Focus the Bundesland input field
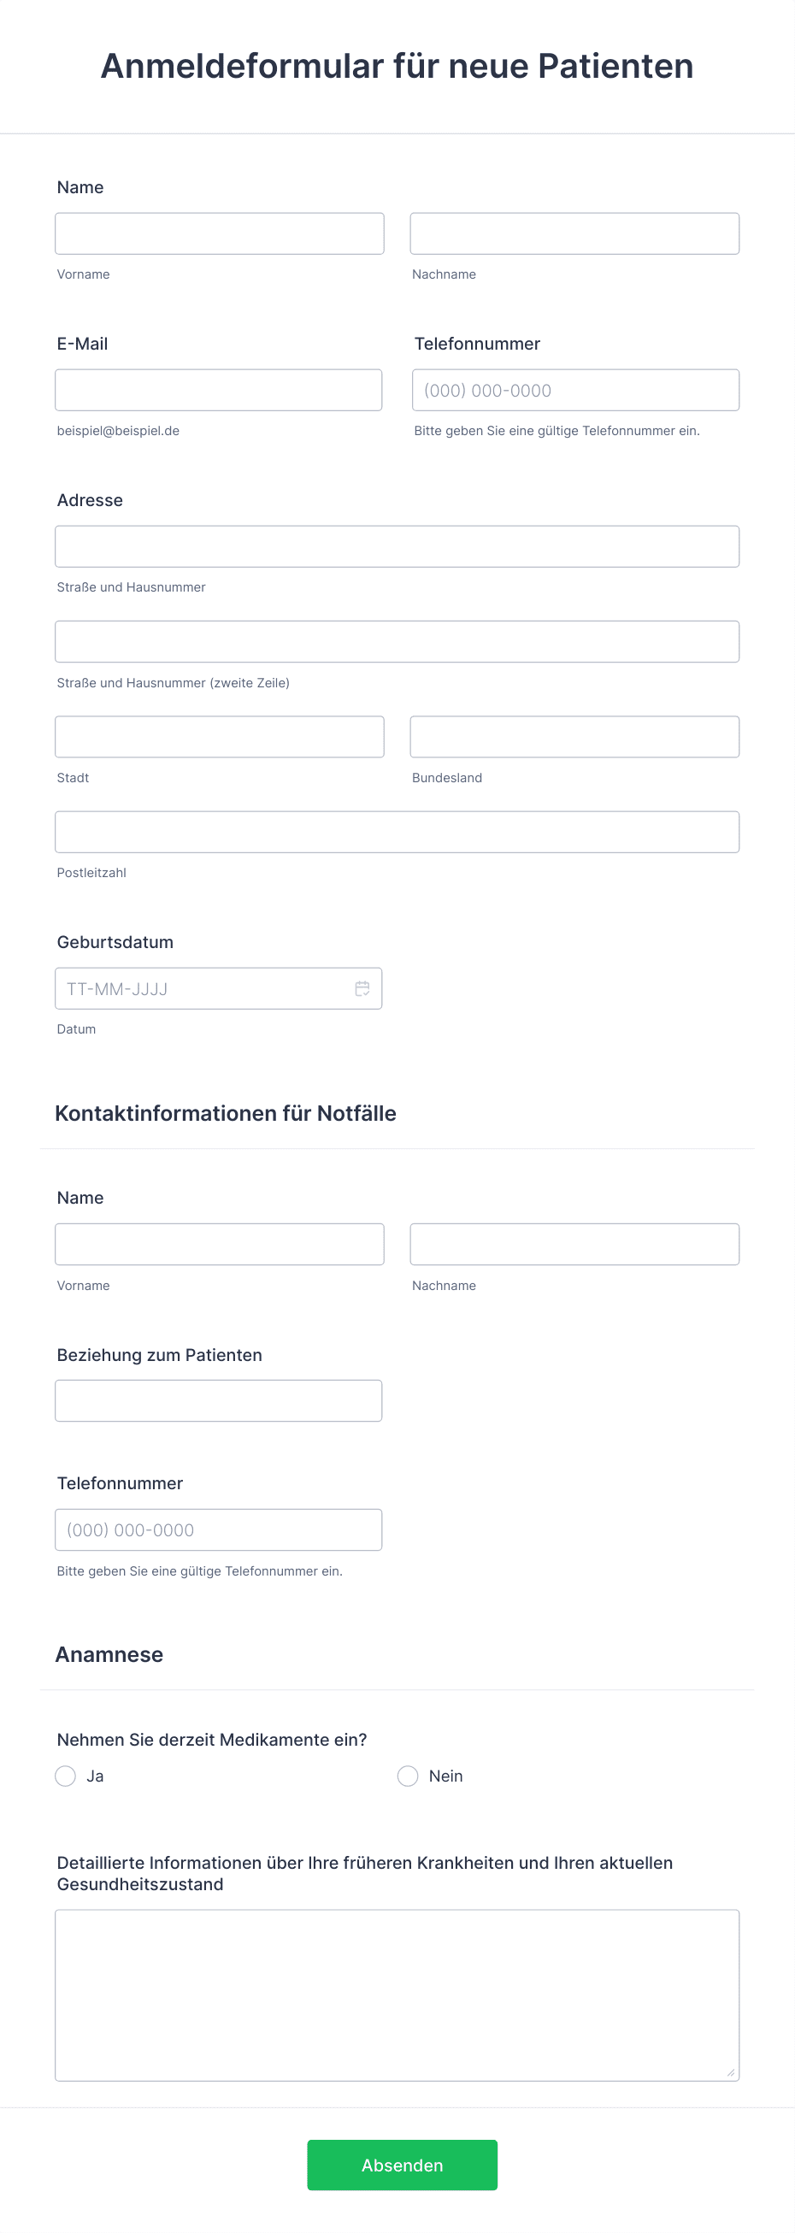The width and height of the screenshot is (795, 2233). [574, 737]
